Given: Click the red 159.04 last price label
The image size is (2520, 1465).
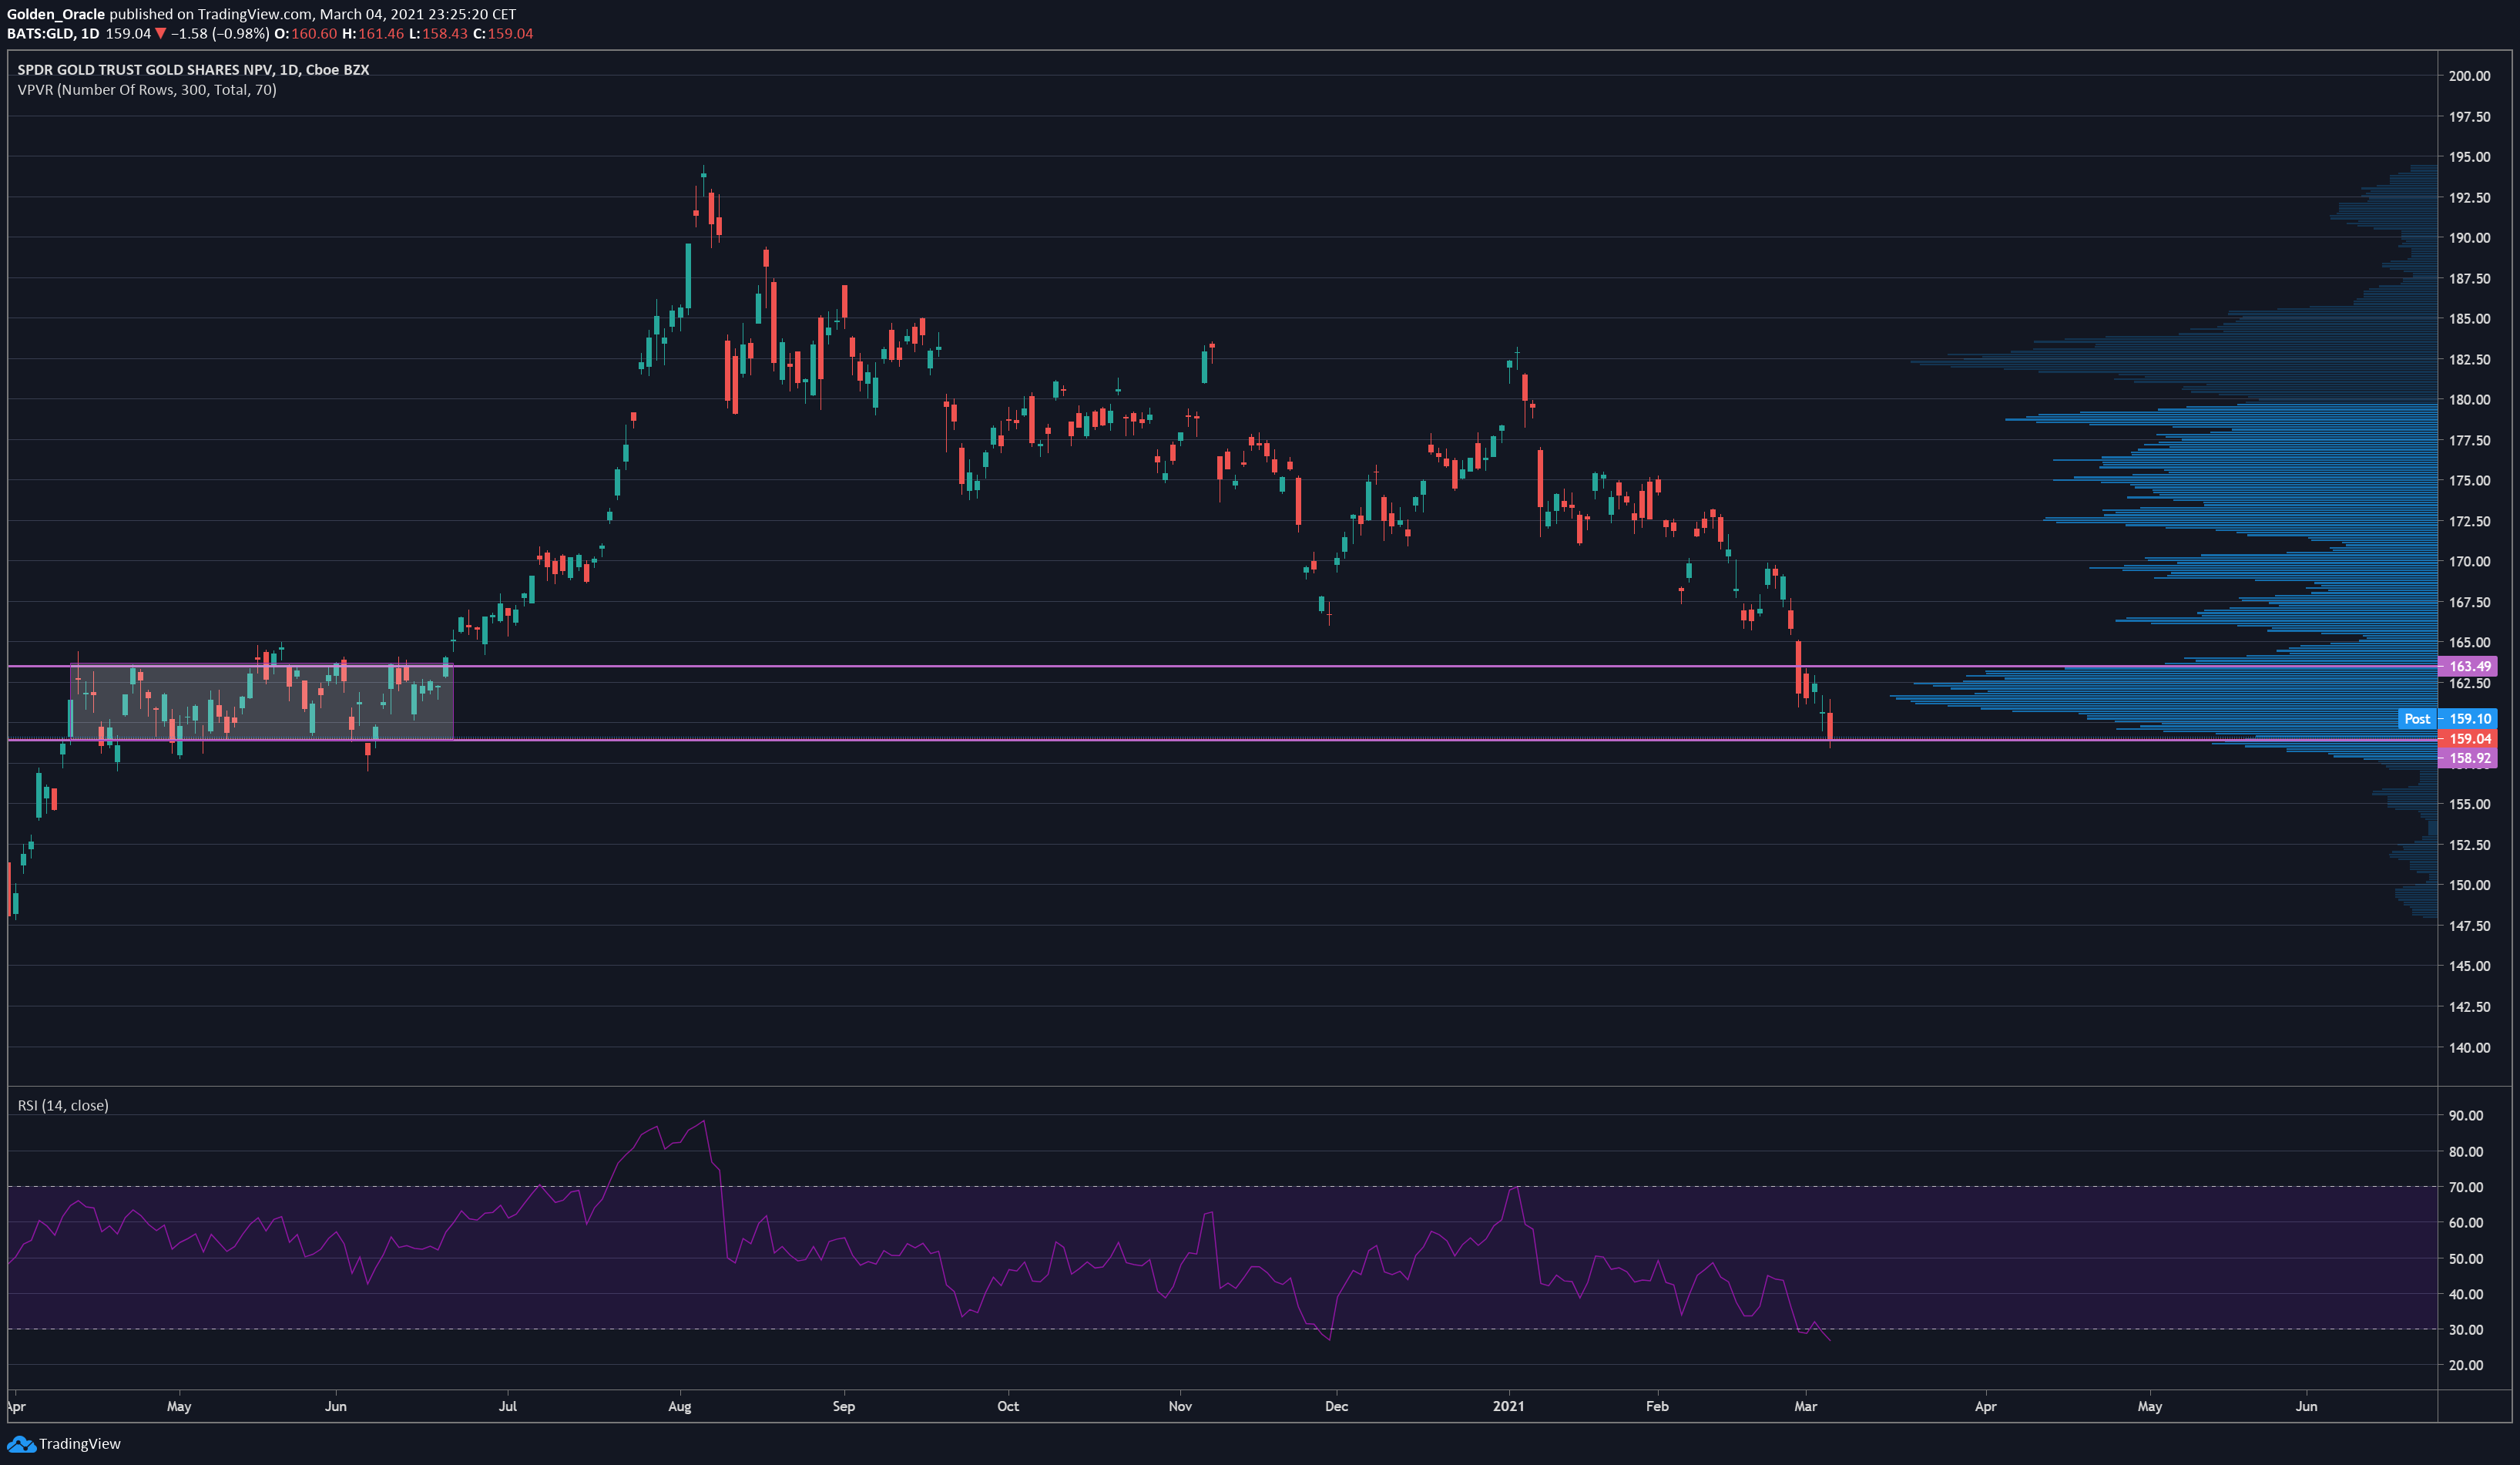Looking at the screenshot, I should coord(2469,739).
